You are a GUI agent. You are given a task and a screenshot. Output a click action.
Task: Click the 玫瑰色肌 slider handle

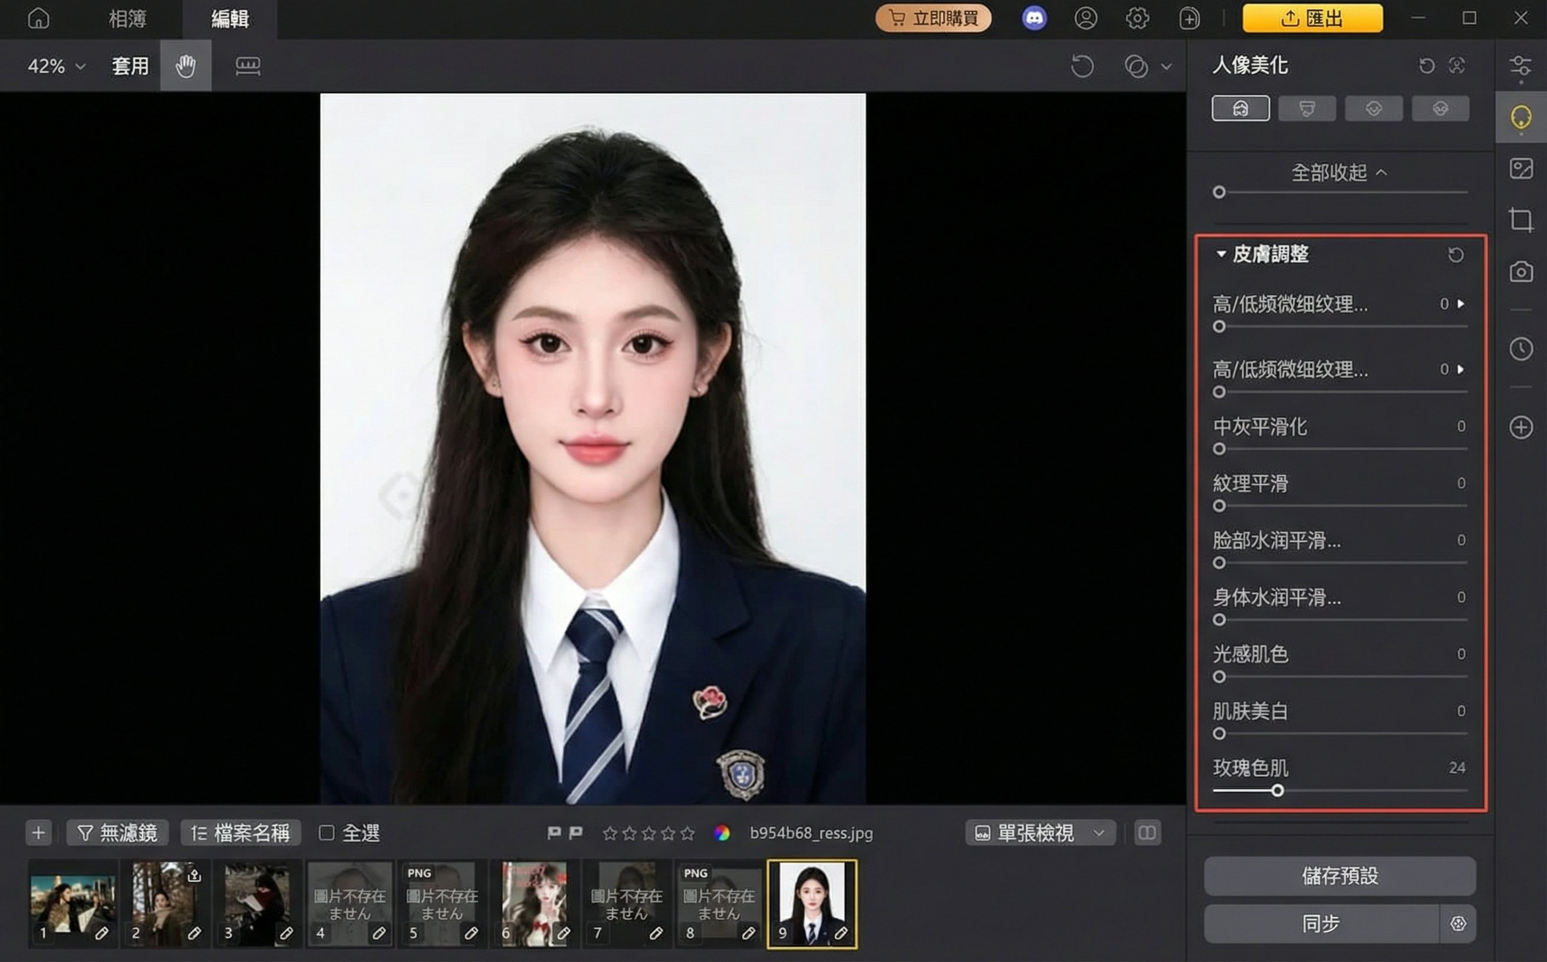coord(1277,791)
